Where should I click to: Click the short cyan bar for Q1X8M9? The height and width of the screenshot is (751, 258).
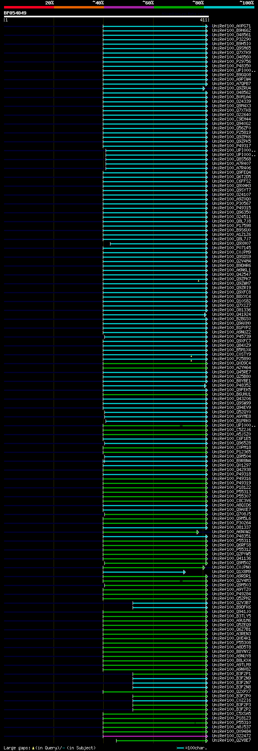click(x=144, y=572)
